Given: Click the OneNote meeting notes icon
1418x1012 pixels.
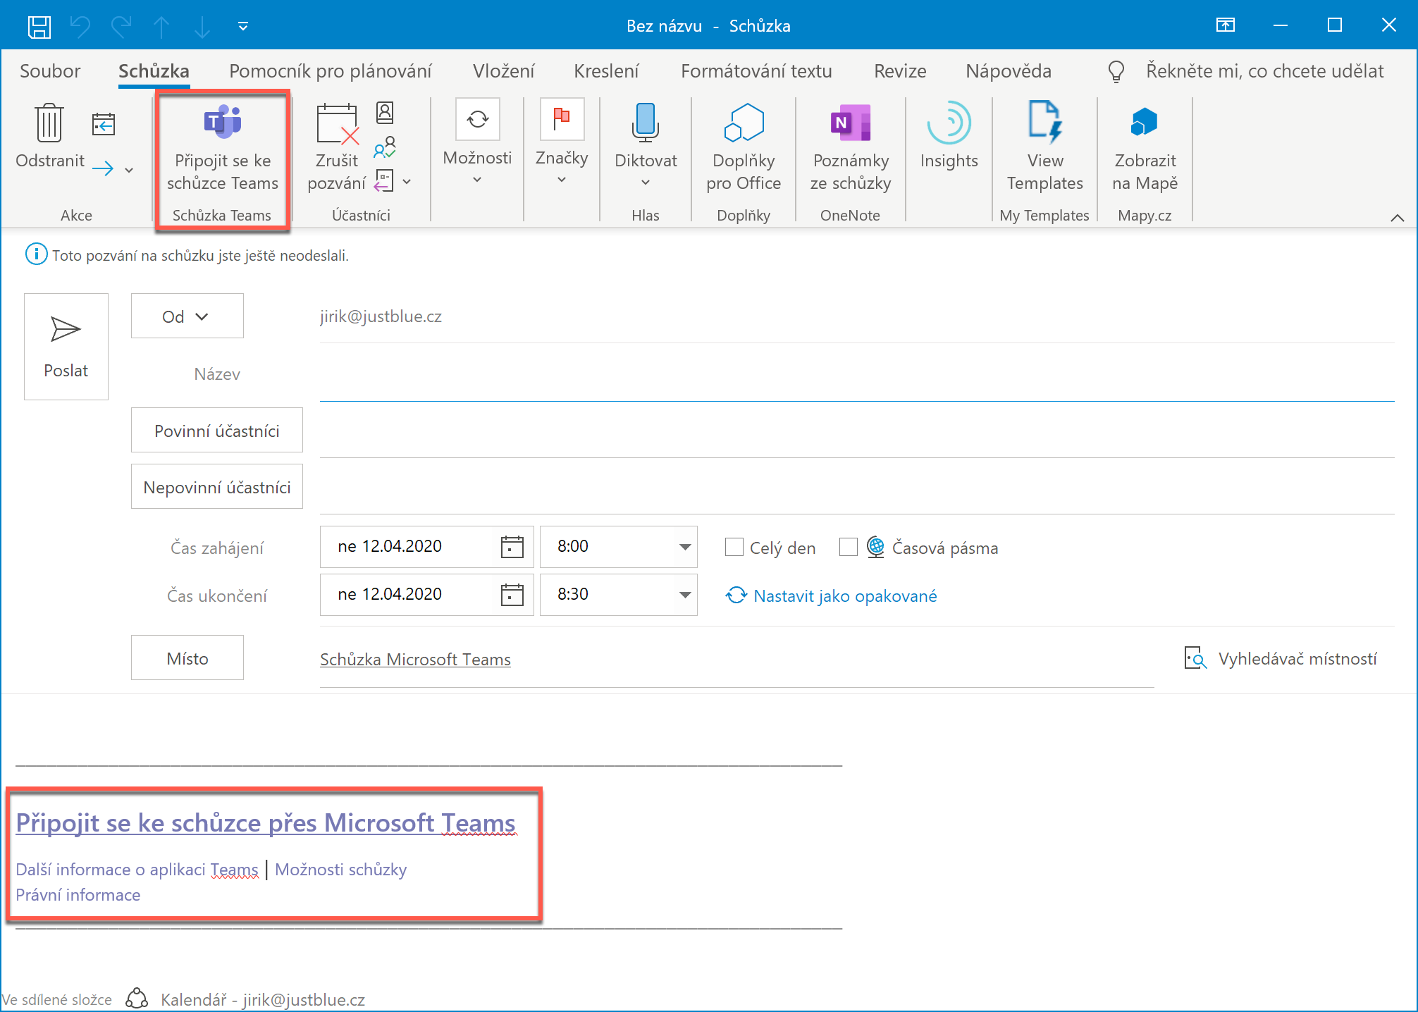Looking at the screenshot, I should (850, 123).
